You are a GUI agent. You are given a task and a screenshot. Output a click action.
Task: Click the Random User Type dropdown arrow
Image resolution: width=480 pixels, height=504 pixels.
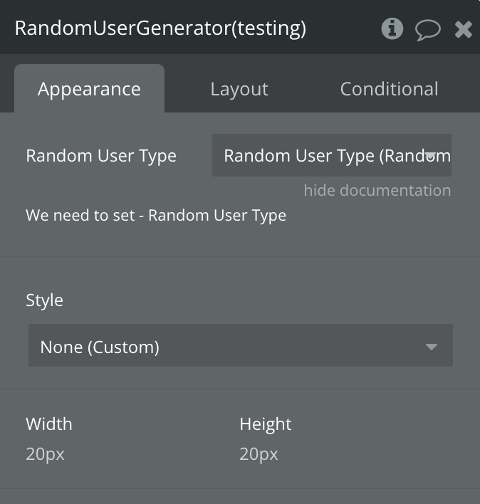pyautogui.click(x=431, y=155)
